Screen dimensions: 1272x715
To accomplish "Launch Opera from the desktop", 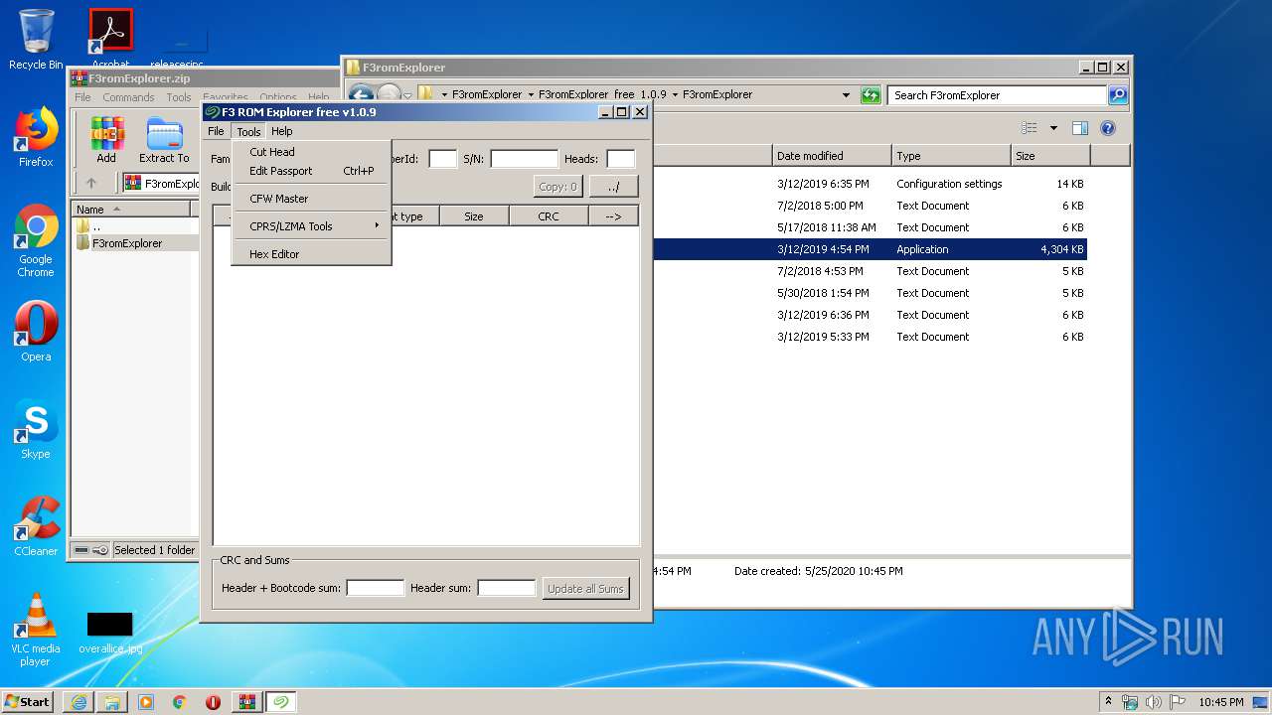I will coord(36,332).
